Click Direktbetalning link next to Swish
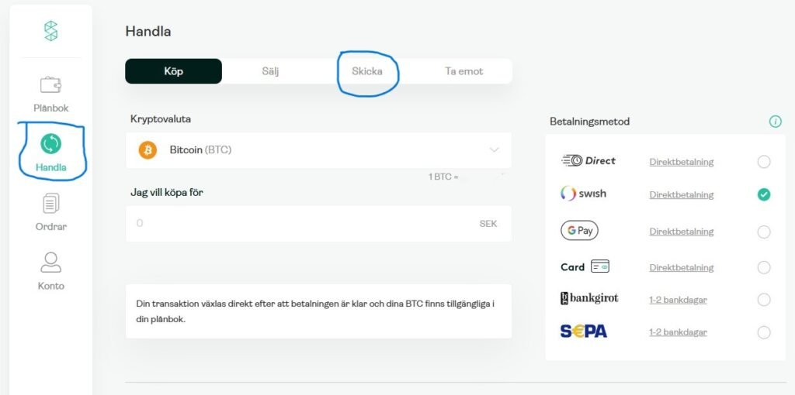 coord(681,194)
